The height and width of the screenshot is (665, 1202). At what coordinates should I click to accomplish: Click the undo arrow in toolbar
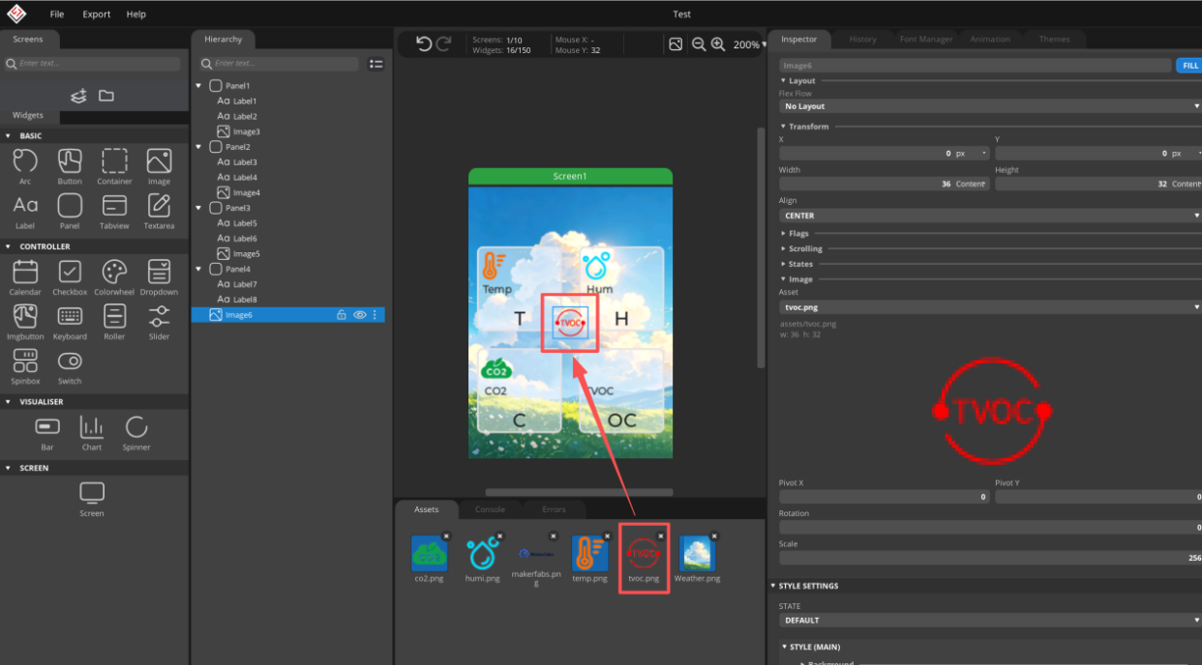pyautogui.click(x=423, y=43)
